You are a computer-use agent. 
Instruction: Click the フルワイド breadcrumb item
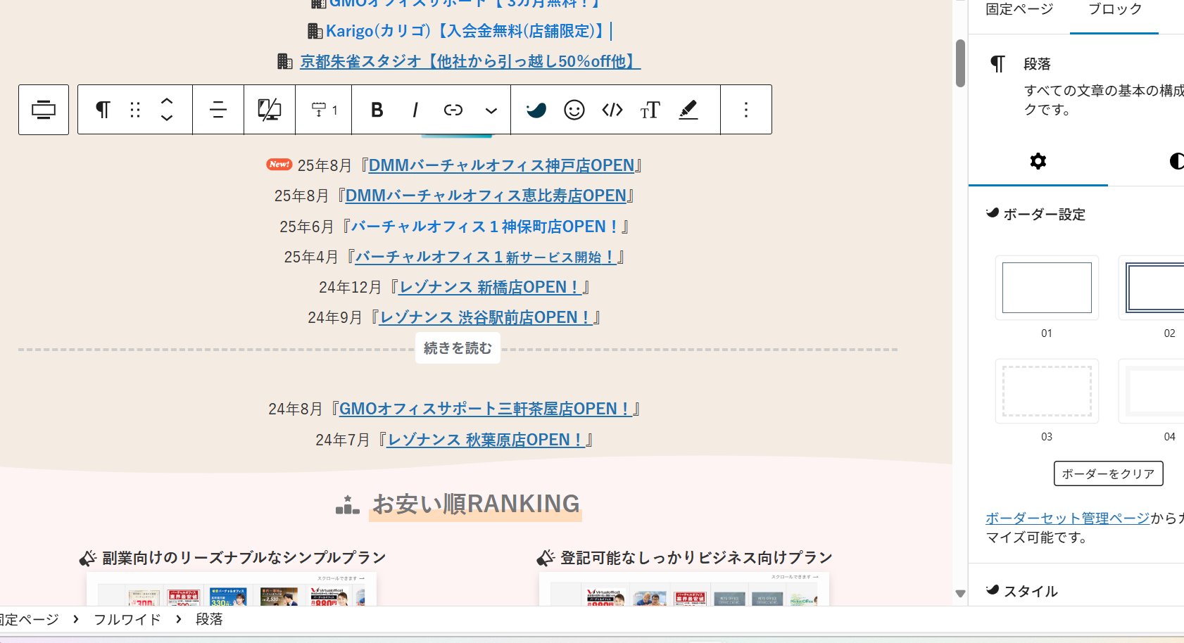point(127,619)
